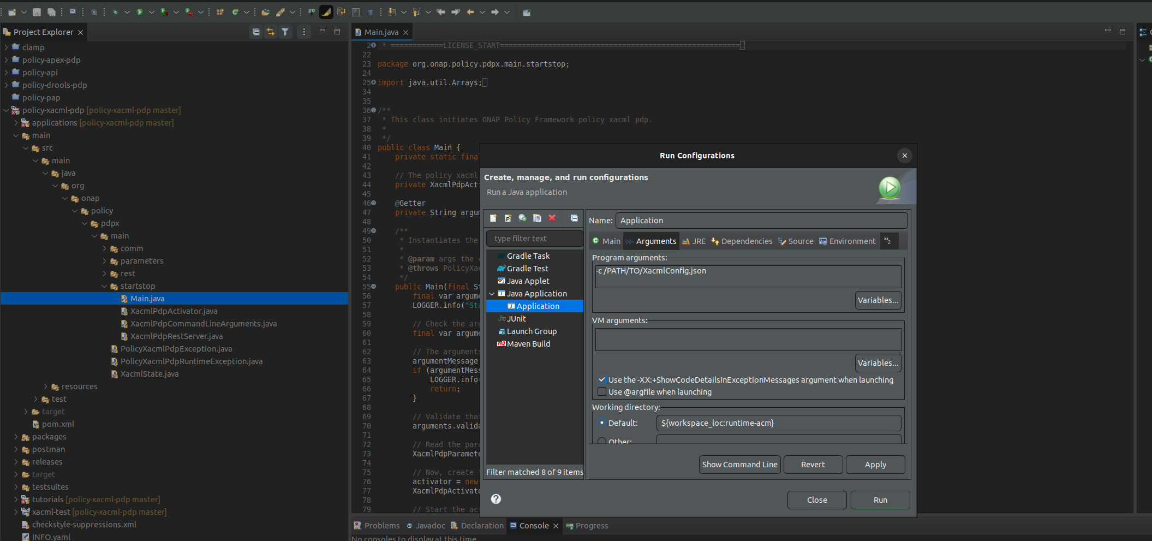Viewport: 1152px width, 541px height.
Task: Click the New wizard toolbar icon
Action: pos(12,12)
